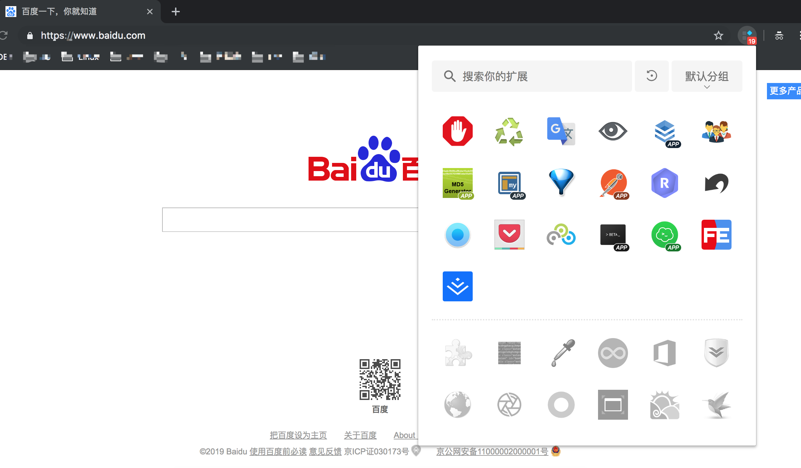This screenshot has width=801, height=468.
Task: Click the 使用百度前必读 link
Action: [x=278, y=451]
